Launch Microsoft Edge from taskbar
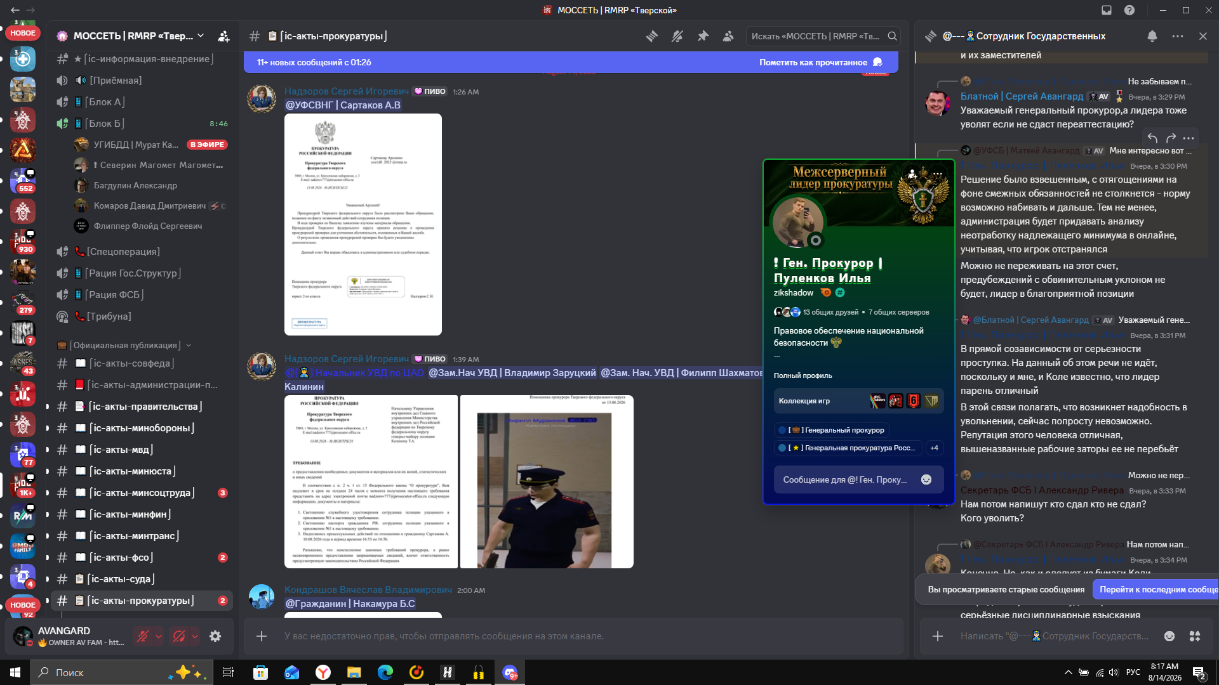Viewport: 1219px width, 685px height. click(385, 672)
